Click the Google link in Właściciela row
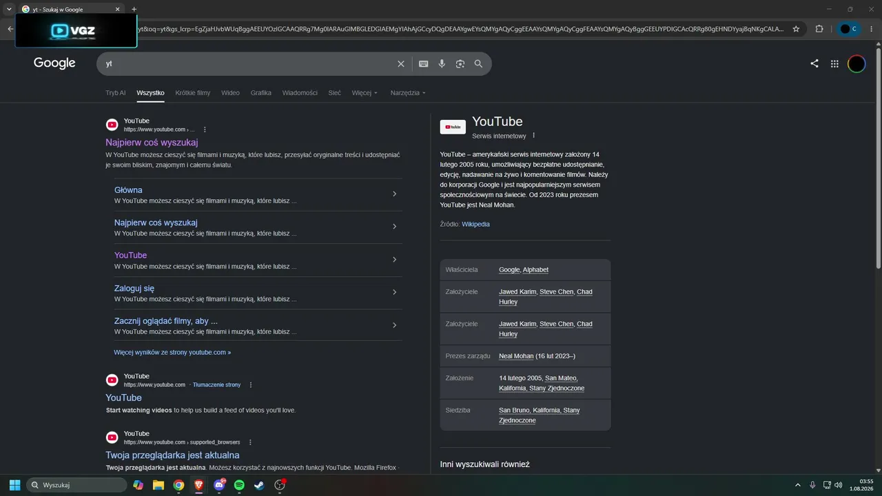Screen dimensions: 882x496 click(509, 270)
